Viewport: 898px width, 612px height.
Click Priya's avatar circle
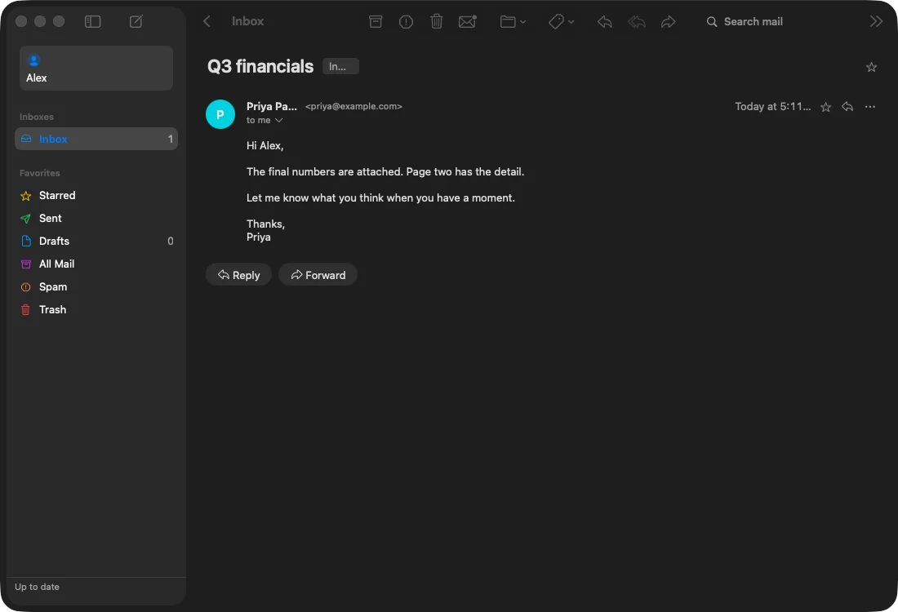coord(220,114)
